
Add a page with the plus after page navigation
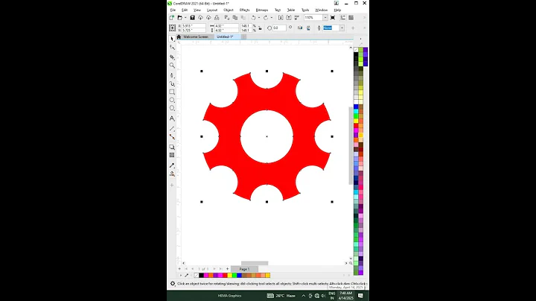click(227, 269)
